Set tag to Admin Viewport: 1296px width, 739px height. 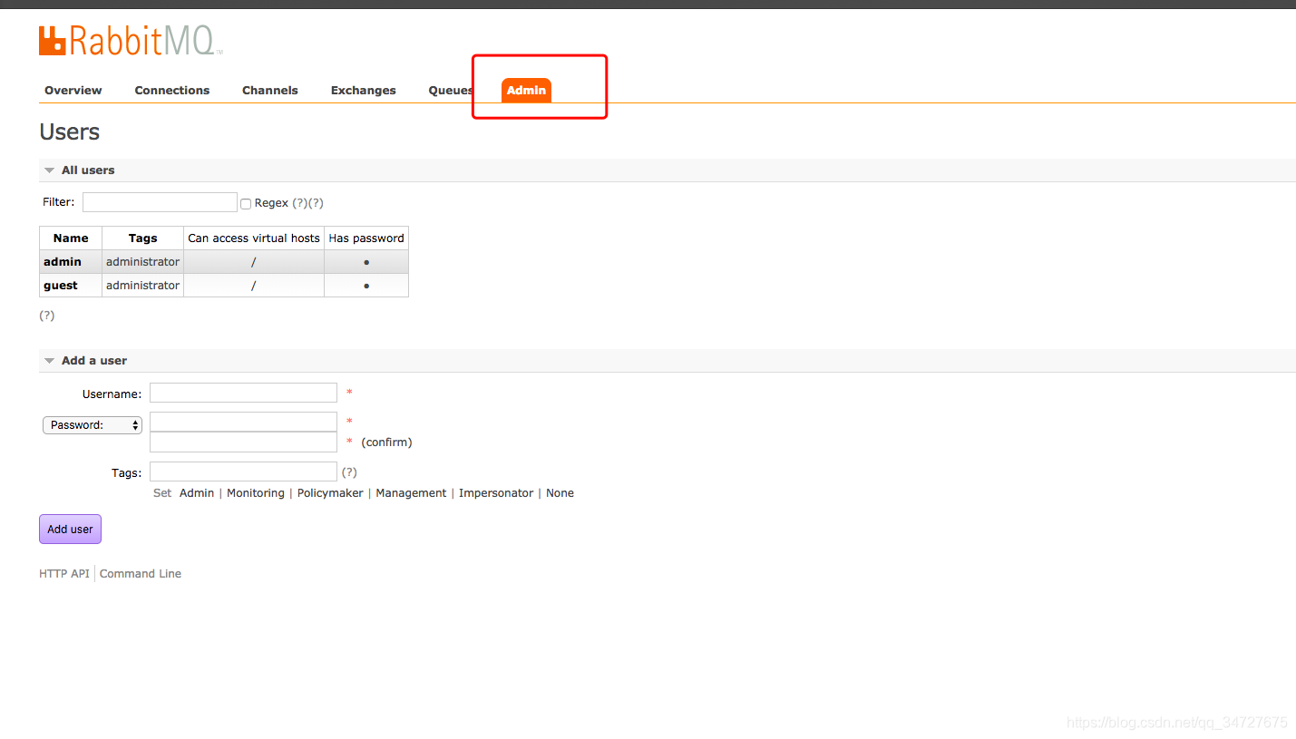[x=197, y=493]
